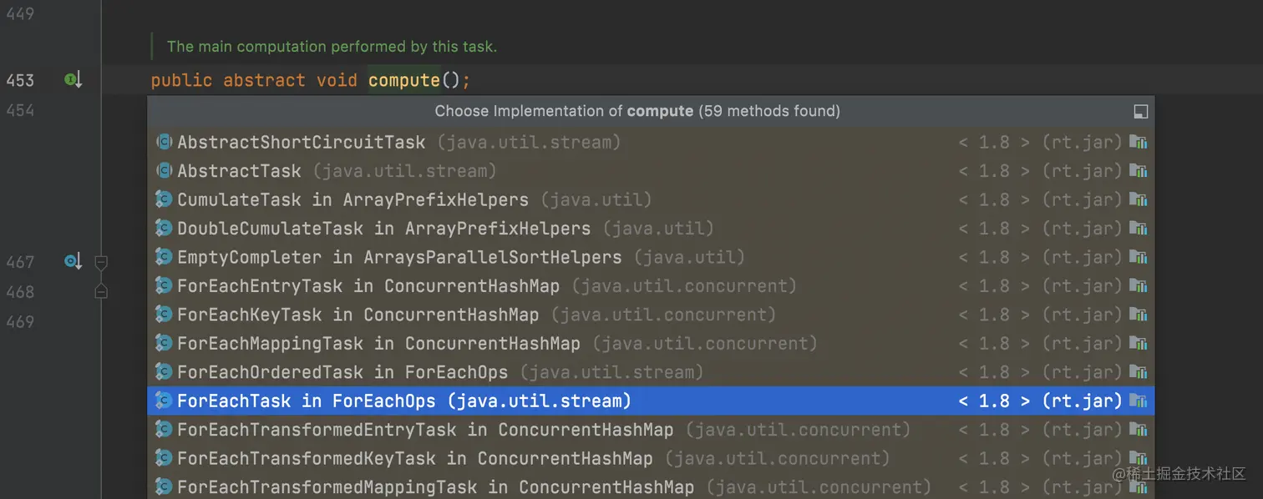Viewport: 1263px width, 499px height.
Task: Choose ForEachOrderedTask in ForEachOps
Action: point(651,372)
